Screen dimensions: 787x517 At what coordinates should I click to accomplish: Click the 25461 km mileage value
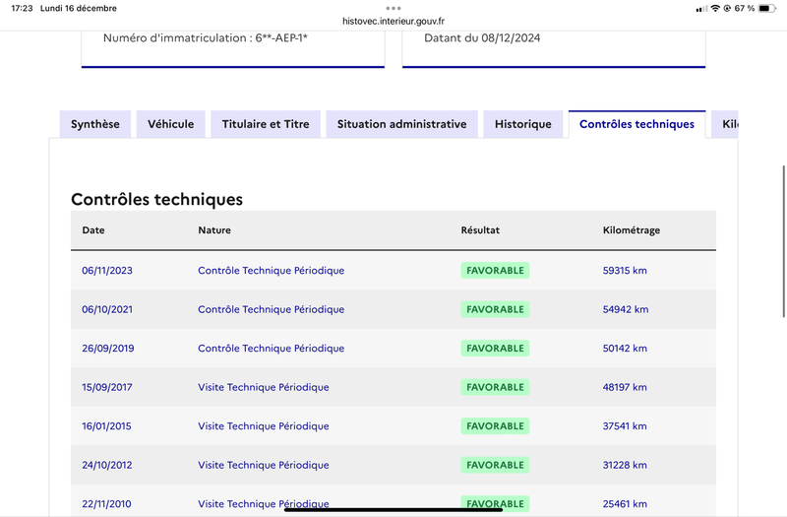[x=625, y=504]
